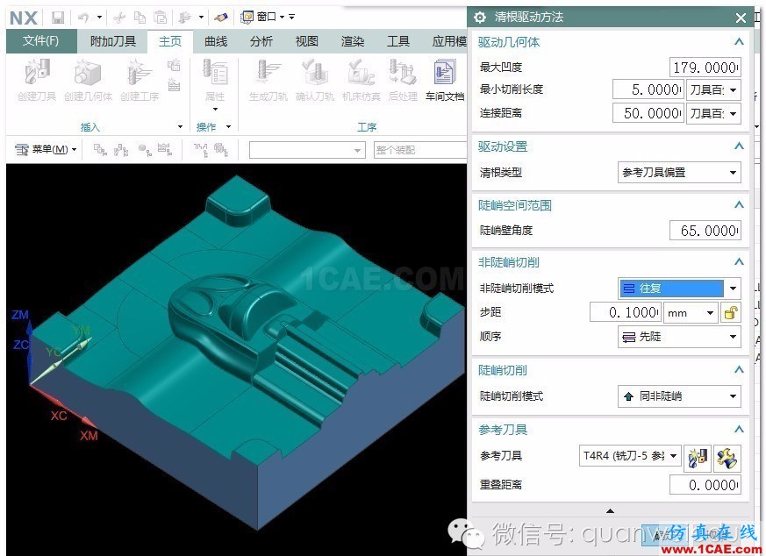Viewport: 766px width, 556px height.
Task: Open the 菜单(M) menu button
Action: (46, 149)
